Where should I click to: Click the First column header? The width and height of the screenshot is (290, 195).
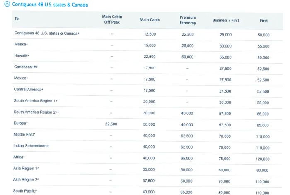tap(263, 21)
